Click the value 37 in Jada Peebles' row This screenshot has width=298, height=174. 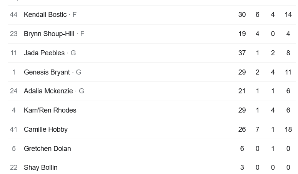pyautogui.click(x=242, y=53)
